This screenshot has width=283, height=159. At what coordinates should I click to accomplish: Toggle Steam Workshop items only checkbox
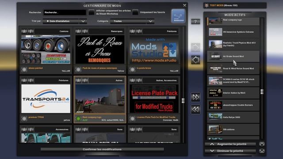coord(92,12)
